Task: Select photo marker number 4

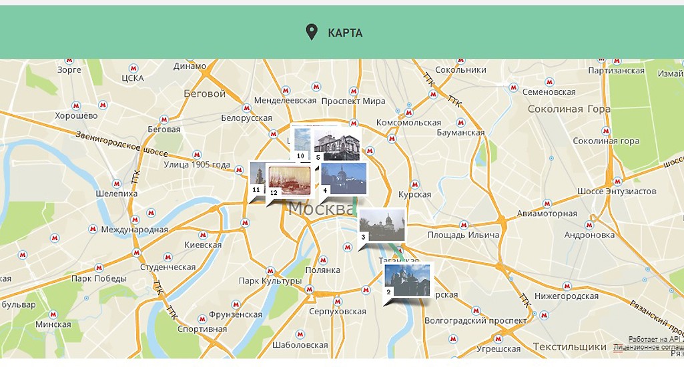Action: [x=344, y=178]
